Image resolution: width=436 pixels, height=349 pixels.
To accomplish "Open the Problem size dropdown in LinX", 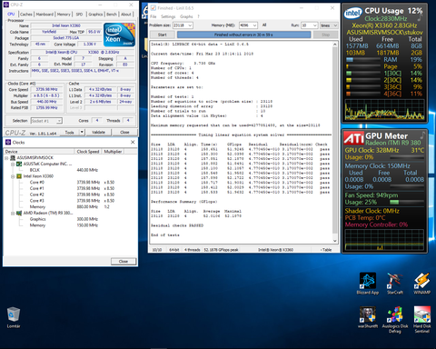I will point(183,25).
